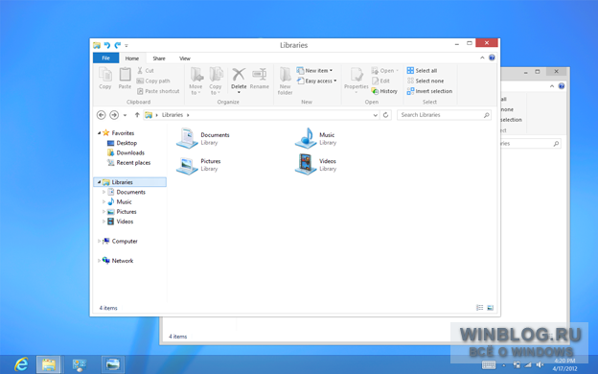598x374 pixels.
Task: Go Back with the left arrow button
Action: tap(101, 115)
